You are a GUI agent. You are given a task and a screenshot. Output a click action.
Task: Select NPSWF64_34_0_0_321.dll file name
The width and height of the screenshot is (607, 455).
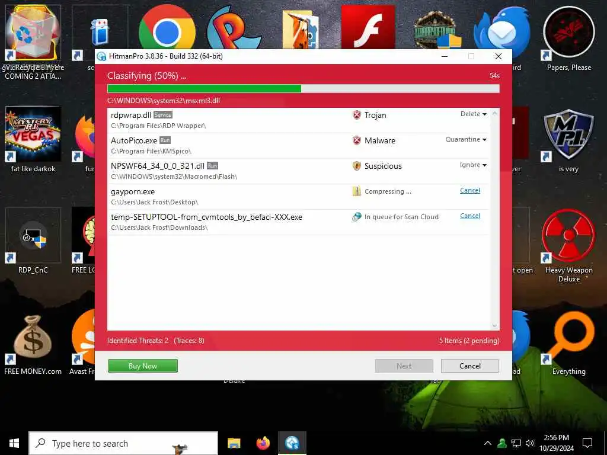tap(158, 166)
